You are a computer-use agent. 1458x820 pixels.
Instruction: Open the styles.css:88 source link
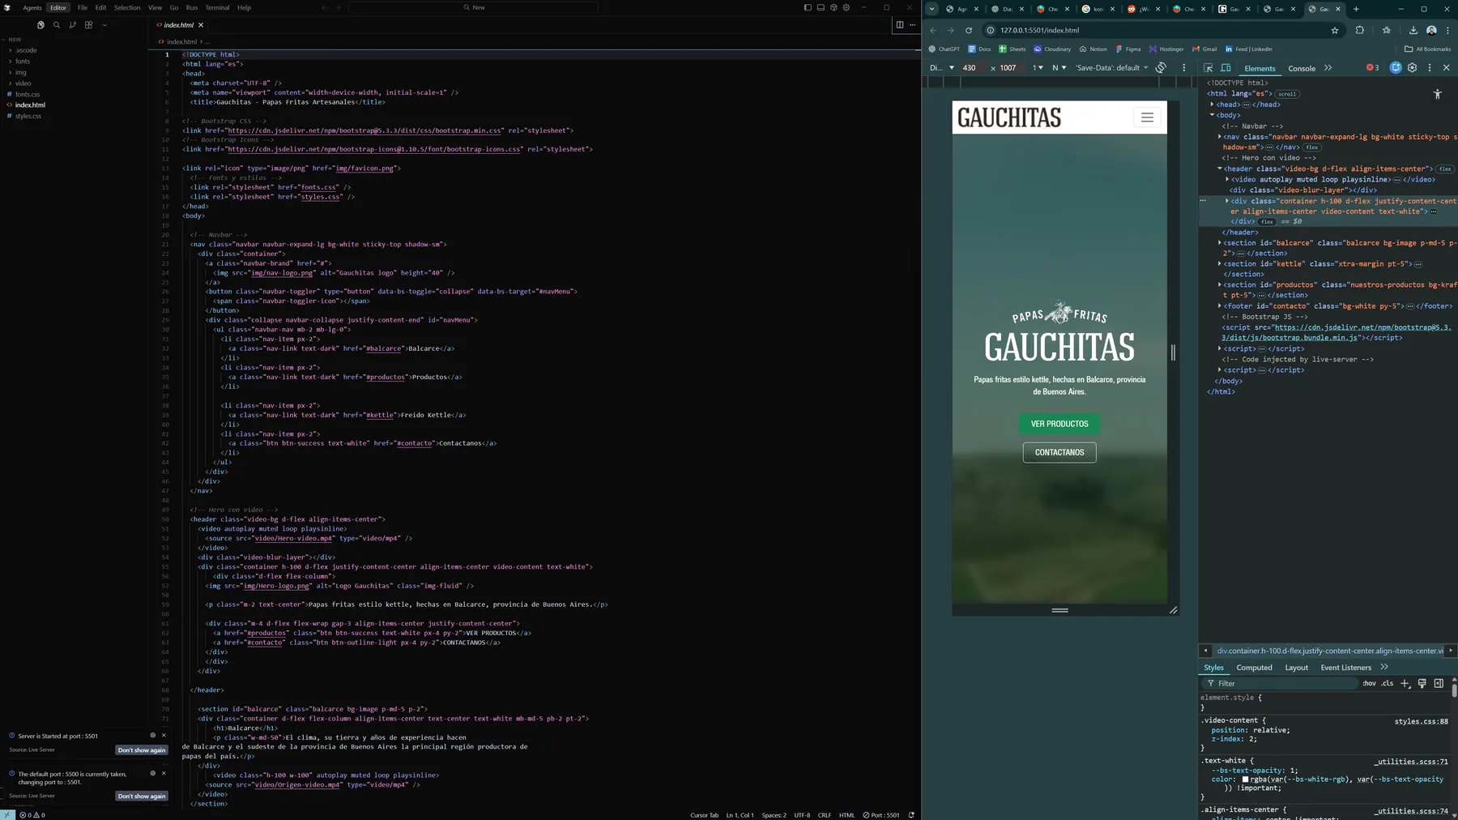point(1421,721)
